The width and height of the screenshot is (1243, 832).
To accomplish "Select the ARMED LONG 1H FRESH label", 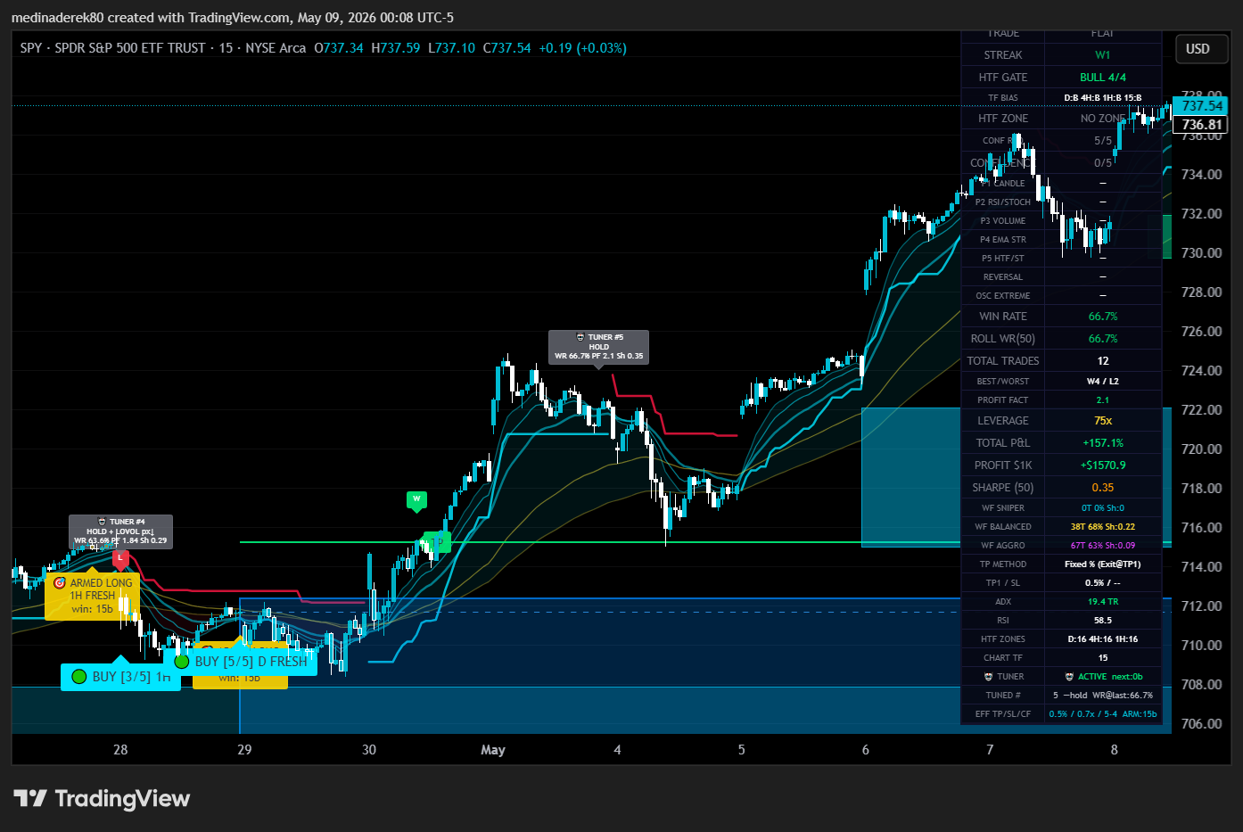I will point(93,596).
